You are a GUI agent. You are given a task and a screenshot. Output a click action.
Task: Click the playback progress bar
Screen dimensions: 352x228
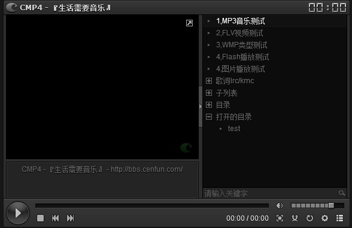point(152,205)
